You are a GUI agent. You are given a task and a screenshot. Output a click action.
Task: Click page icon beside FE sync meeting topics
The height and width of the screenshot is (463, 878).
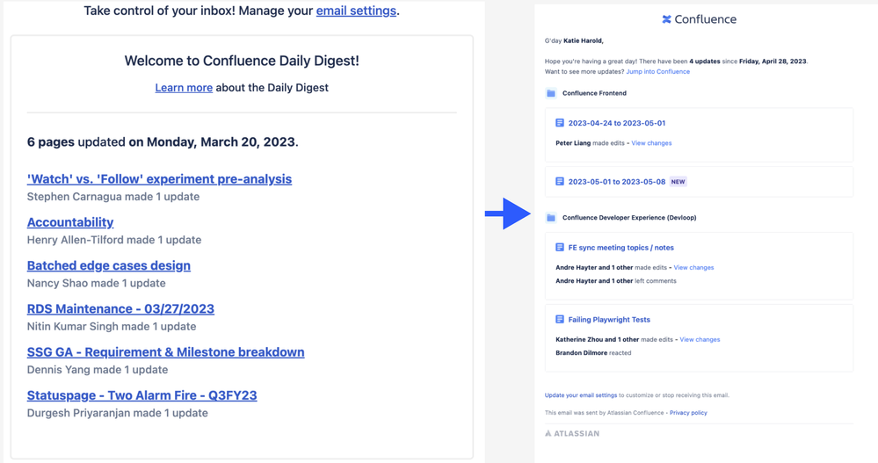tap(559, 247)
